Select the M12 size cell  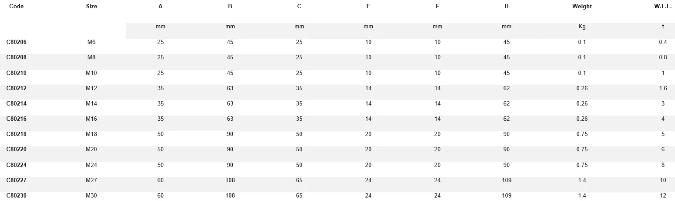coord(91,89)
